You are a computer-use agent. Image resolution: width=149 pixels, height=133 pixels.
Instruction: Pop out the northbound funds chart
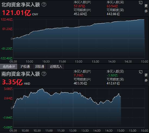[x=140, y=3]
